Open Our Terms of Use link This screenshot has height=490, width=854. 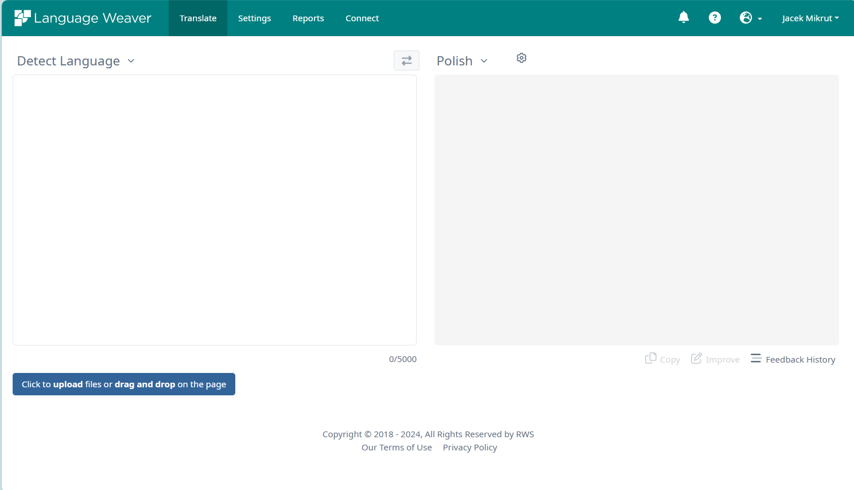point(397,448)
